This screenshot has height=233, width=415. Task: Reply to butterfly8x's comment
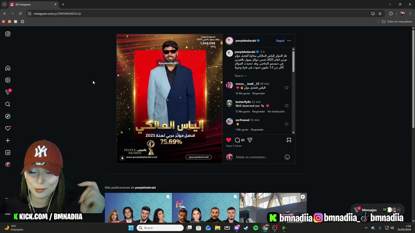point(258,112)
